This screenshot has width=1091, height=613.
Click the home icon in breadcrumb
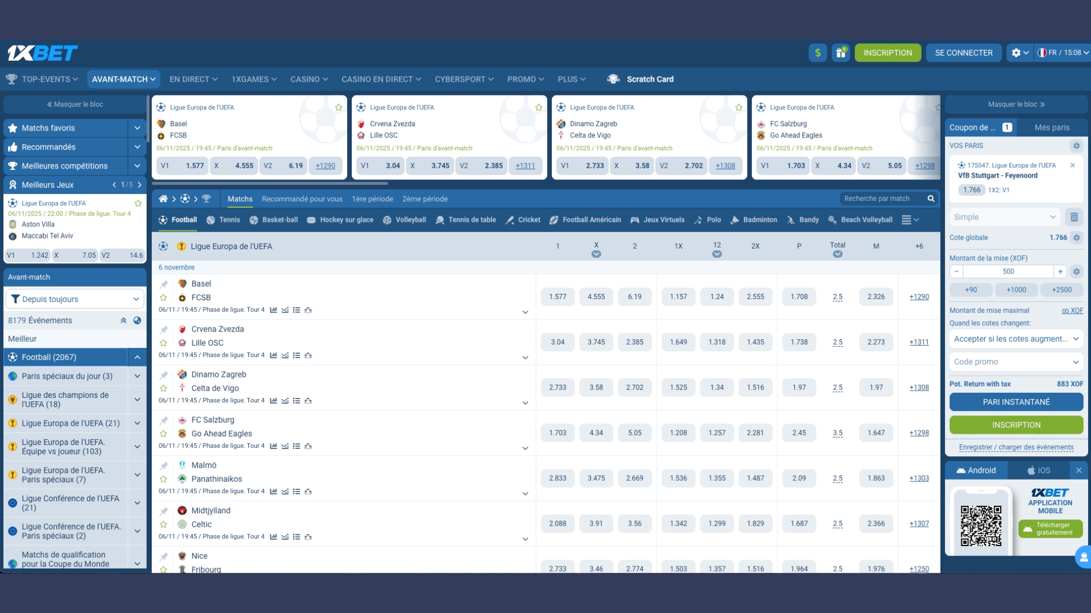point(163,199)
